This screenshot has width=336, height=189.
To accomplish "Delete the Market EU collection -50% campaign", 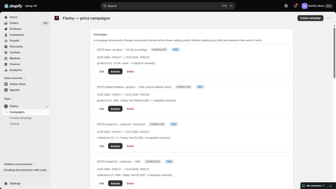I will click(x=130, y=184).
